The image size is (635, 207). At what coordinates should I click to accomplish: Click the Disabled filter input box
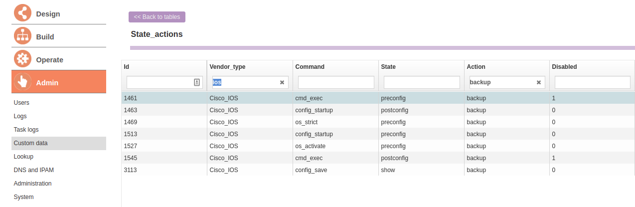click(592, 82)
